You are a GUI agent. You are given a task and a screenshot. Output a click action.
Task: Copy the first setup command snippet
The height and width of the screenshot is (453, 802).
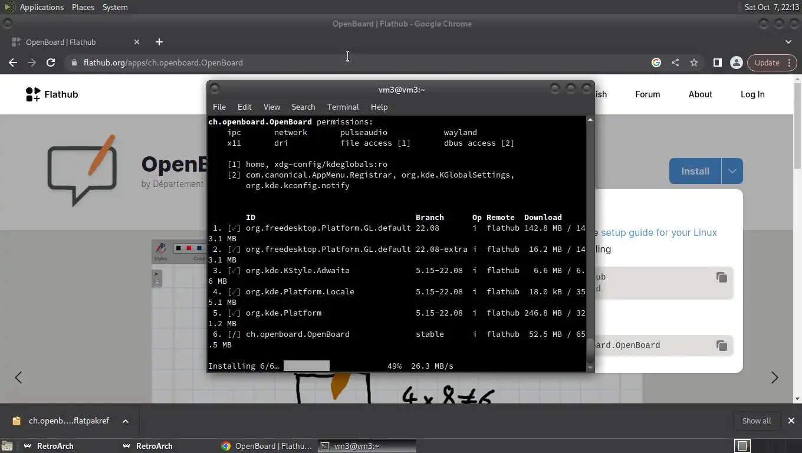722,277
